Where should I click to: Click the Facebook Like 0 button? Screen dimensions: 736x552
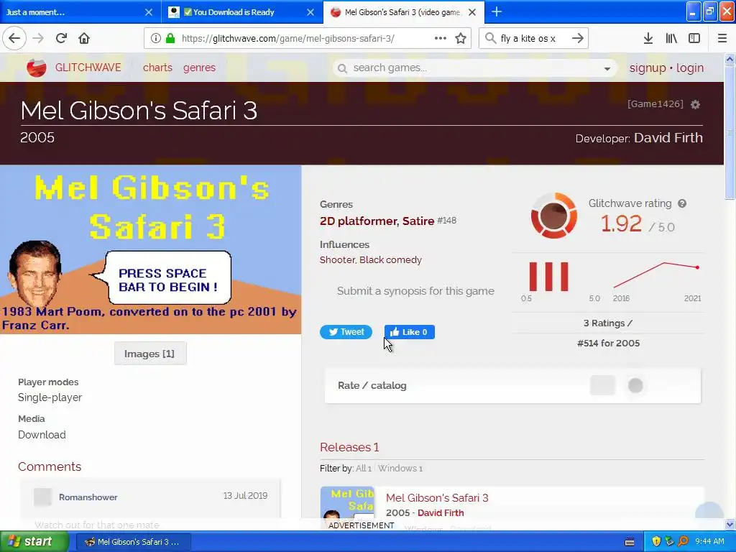coord(409,332)
